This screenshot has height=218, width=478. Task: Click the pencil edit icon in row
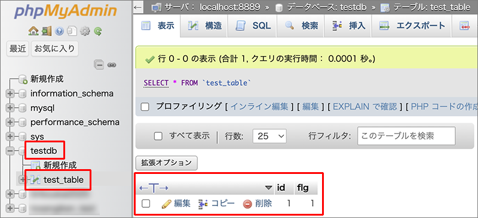167,204
